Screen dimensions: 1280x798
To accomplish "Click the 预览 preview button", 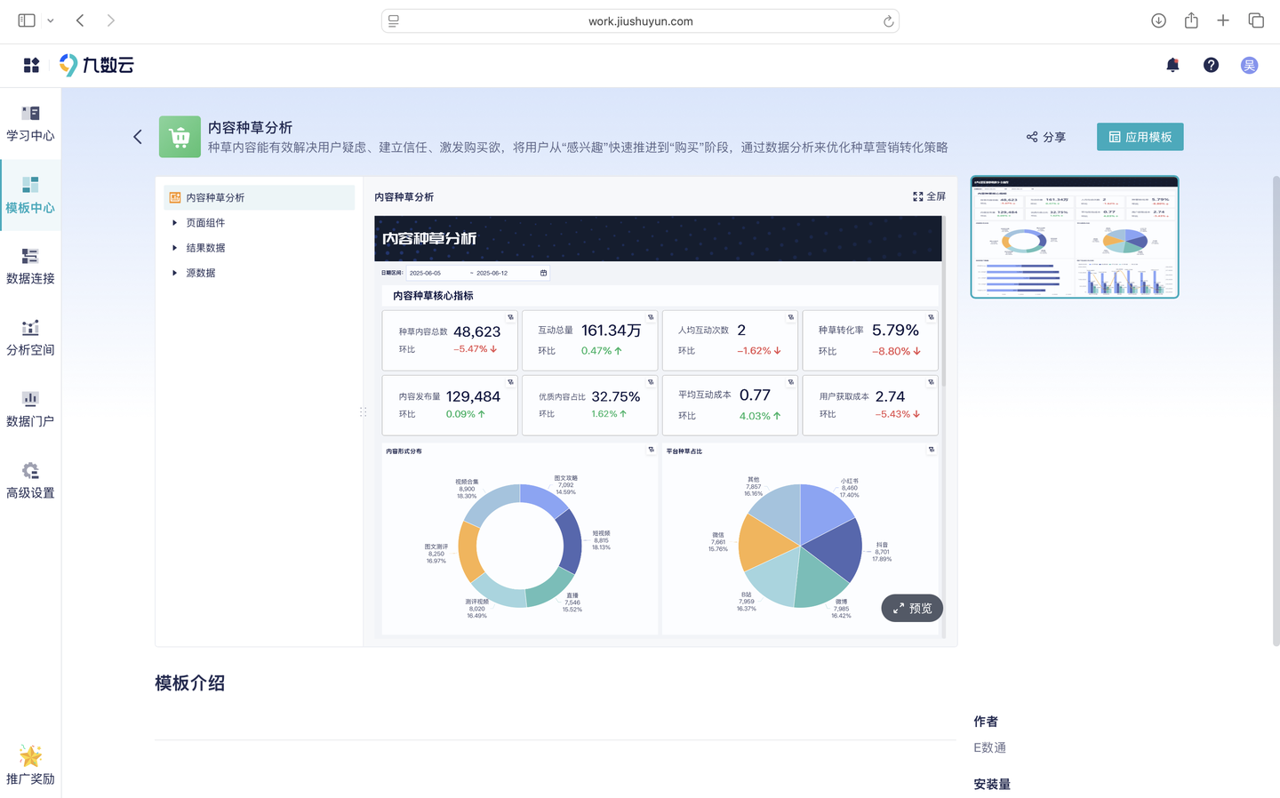I will click(x=912, y=608).
